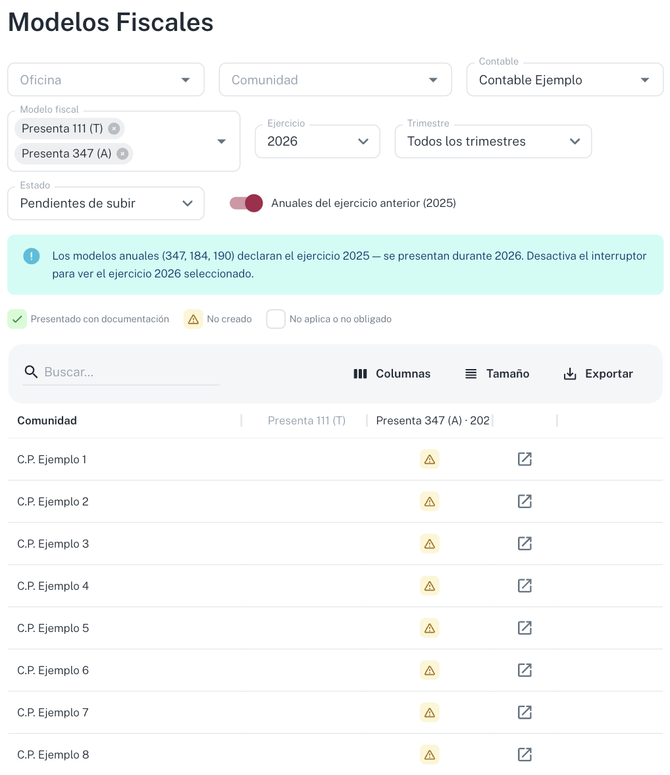The image size is (670, 775).
Task: Click the Buscar search field
Action: pos(121,372)
